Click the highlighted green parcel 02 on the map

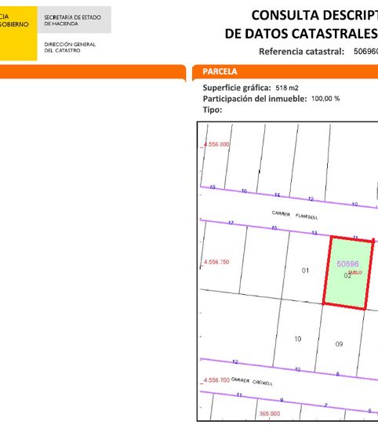[x=348, y=273]
